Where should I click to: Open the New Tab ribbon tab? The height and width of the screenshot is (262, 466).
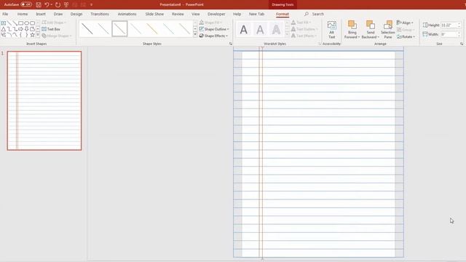pos(256,14)
